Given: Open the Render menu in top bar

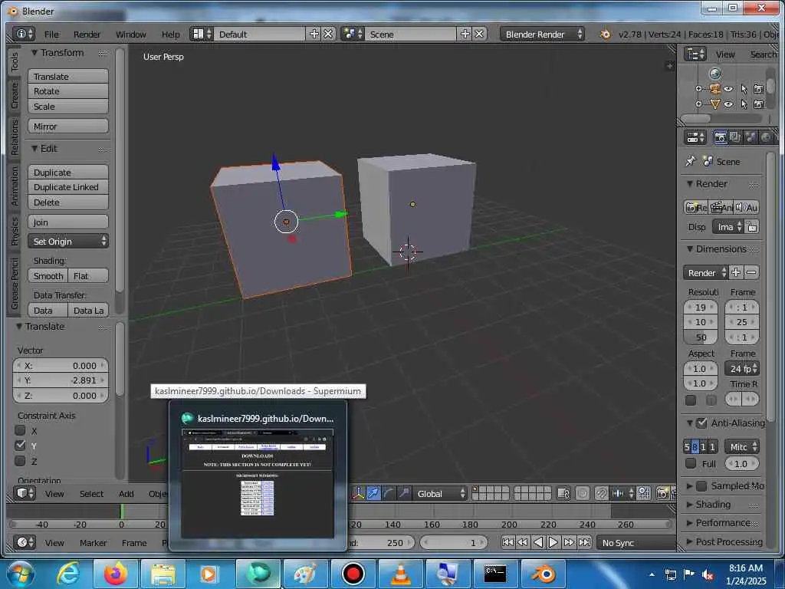Looking at the screenshot, I should pos(87,34).
